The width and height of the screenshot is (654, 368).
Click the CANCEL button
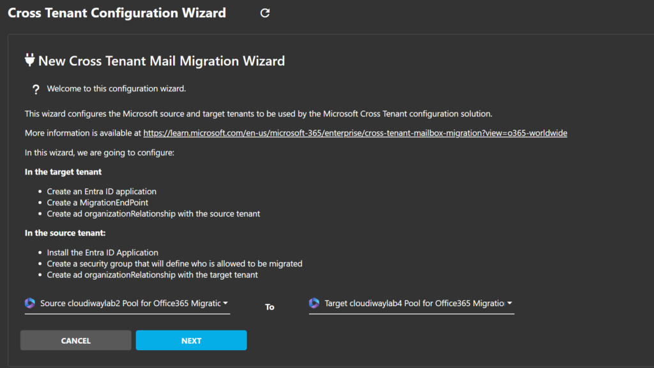76,341
